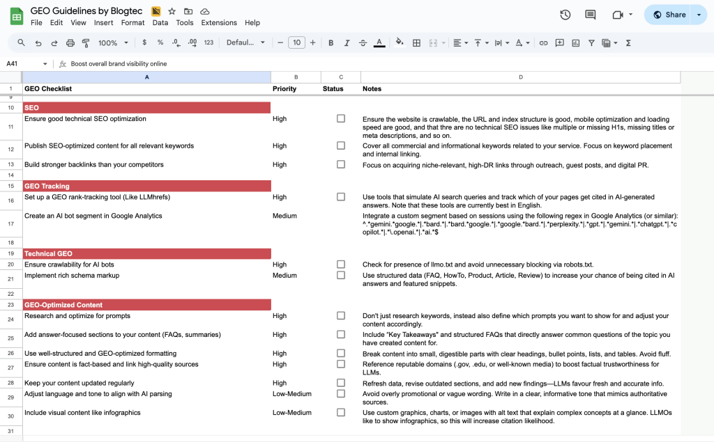Open the Share options arrow
Screen dimensions: 714x442
click(x=699, y=15)
